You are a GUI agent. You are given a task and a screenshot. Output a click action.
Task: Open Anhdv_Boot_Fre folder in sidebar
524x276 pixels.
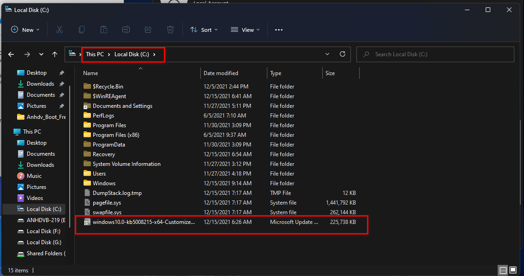point(41,117)
